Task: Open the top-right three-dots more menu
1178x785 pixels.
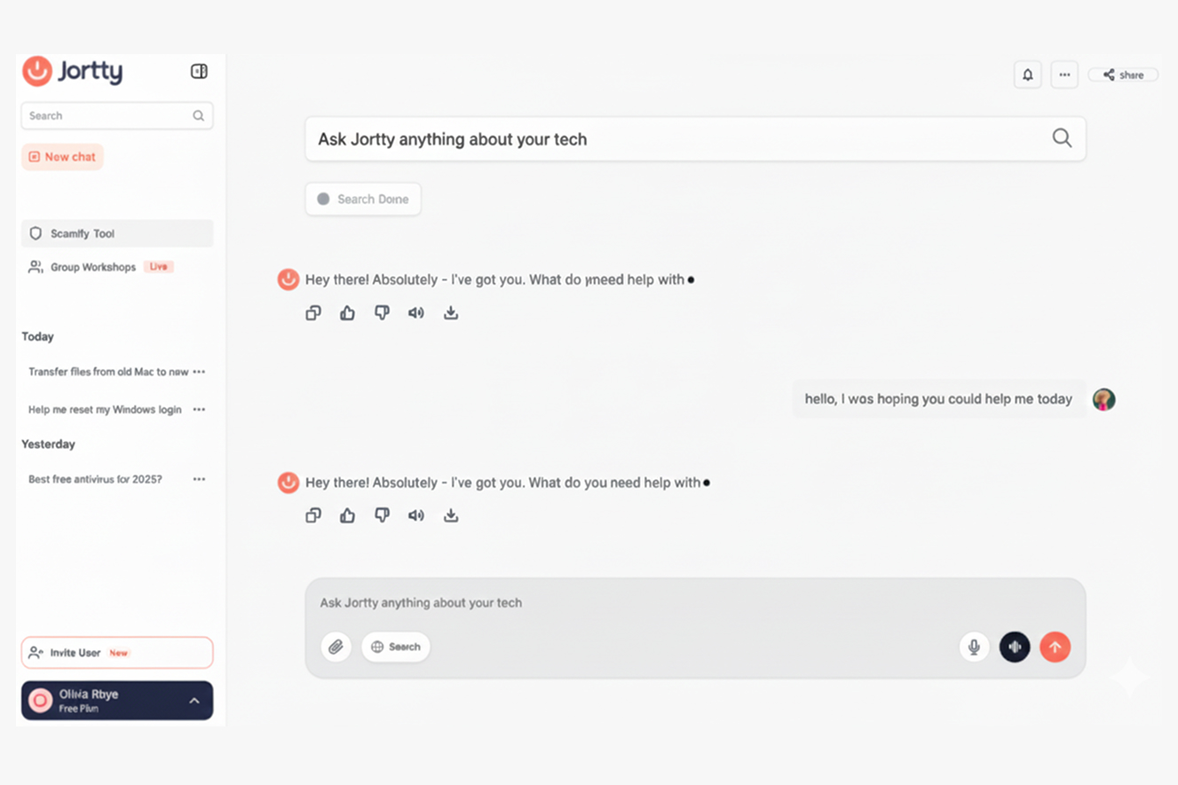Action: pos(1064,75)
